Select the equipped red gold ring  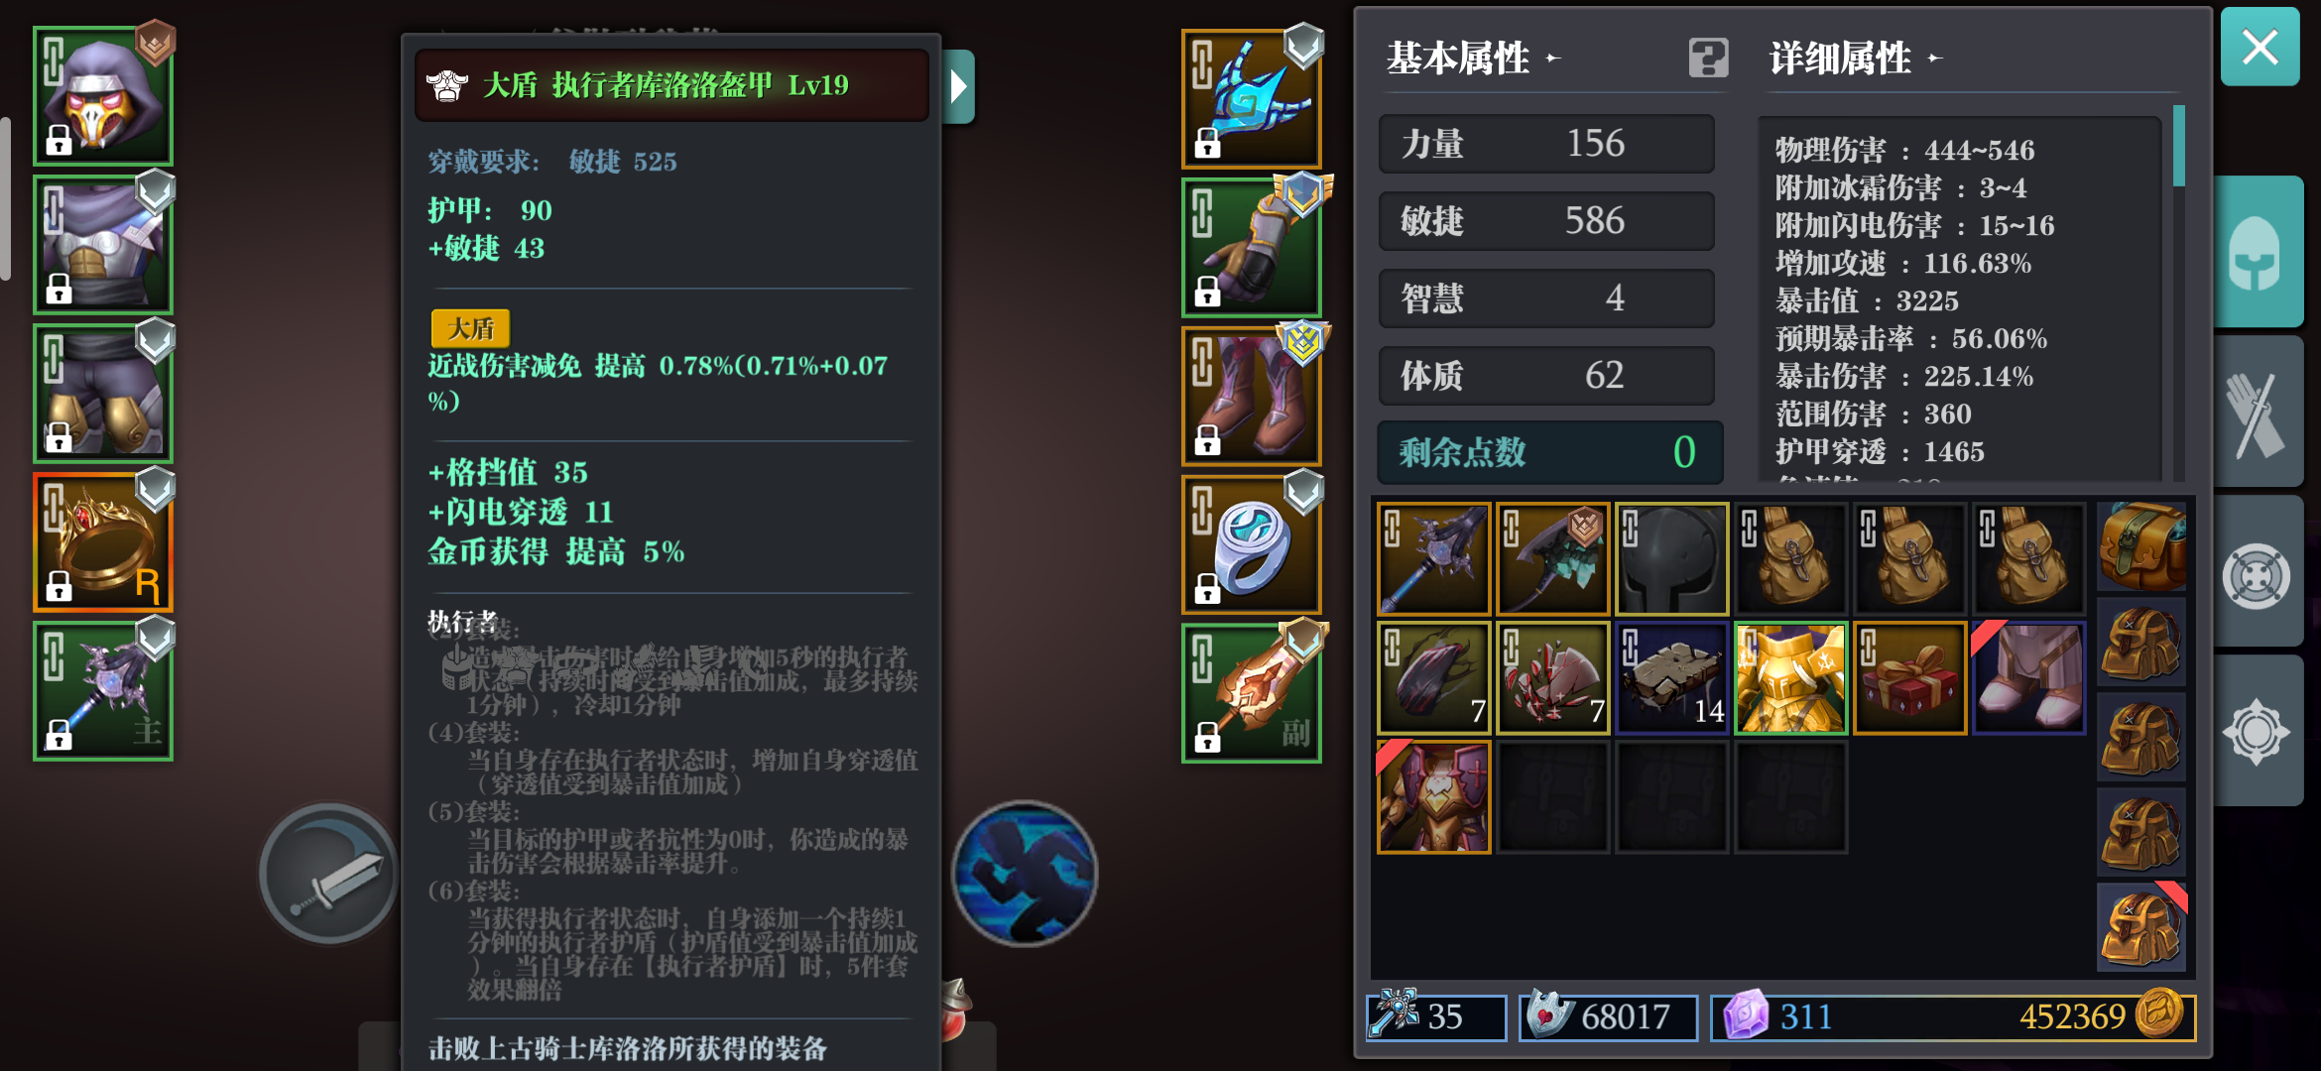click(103, 541)
